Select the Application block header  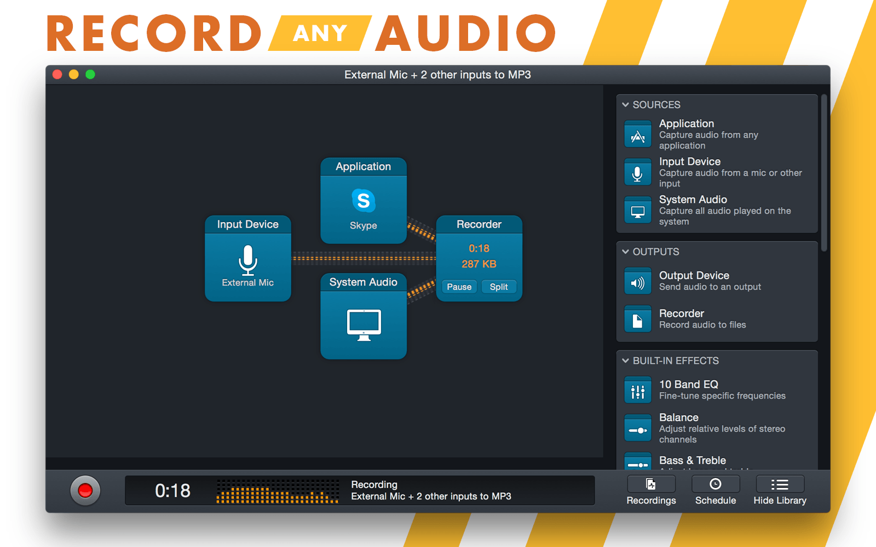(364, 166)
